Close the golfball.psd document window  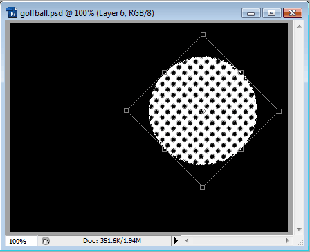pos(293,13)
